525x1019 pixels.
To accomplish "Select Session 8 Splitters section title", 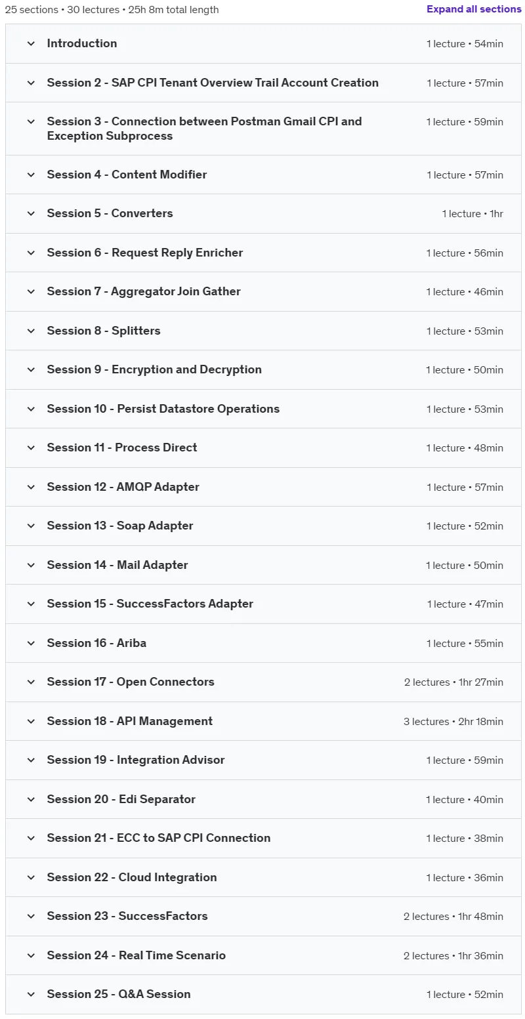I will (104, 331).
